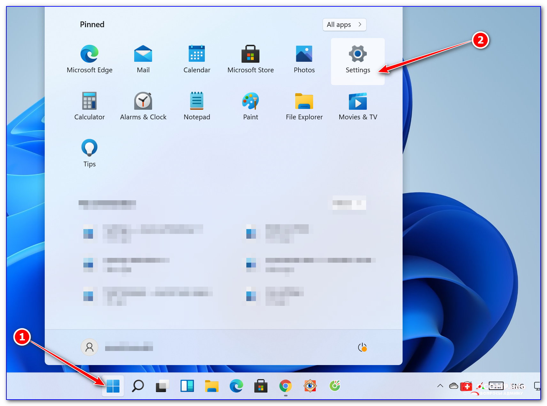Open the green circular app on taskbar
This screenshot has height=406, width=547.
click(335, 386)
